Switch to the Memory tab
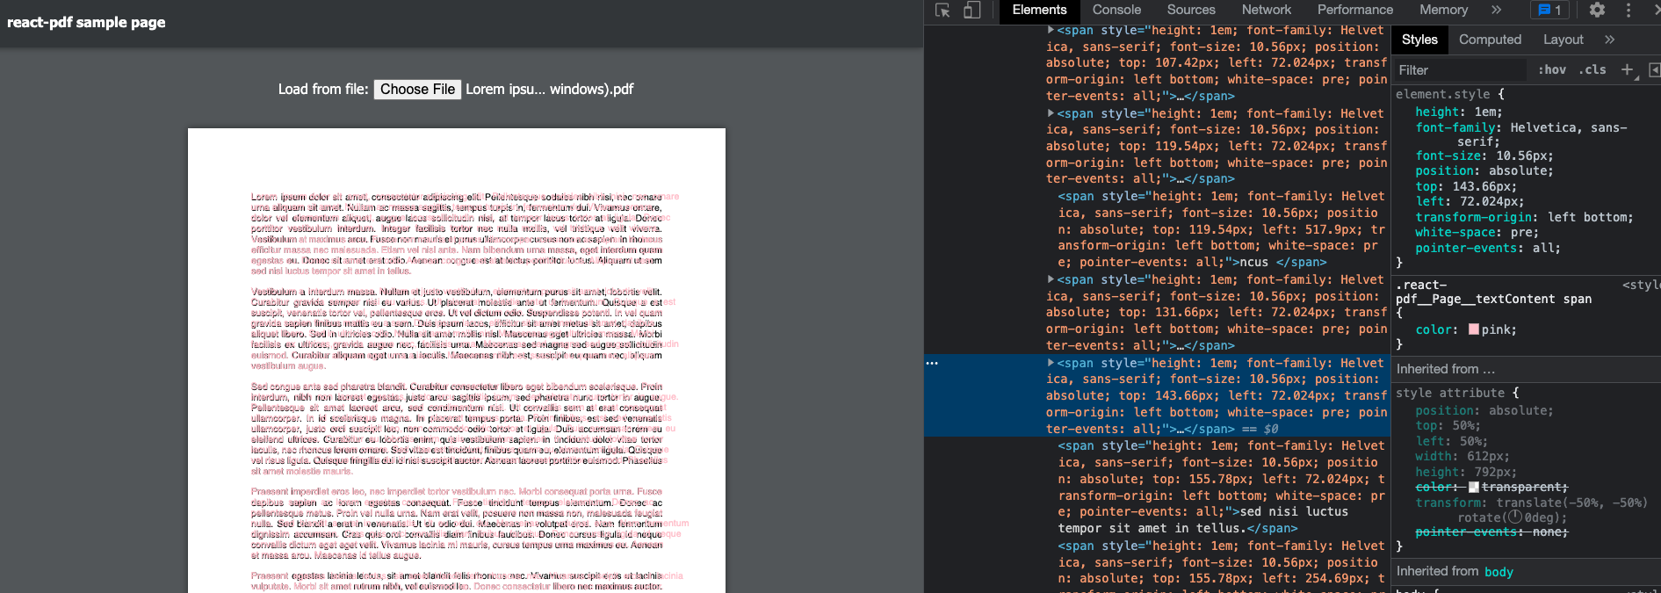 (1443, 11)
